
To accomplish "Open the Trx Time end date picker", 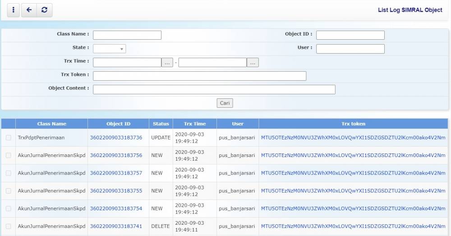I will tap(253, 63).
